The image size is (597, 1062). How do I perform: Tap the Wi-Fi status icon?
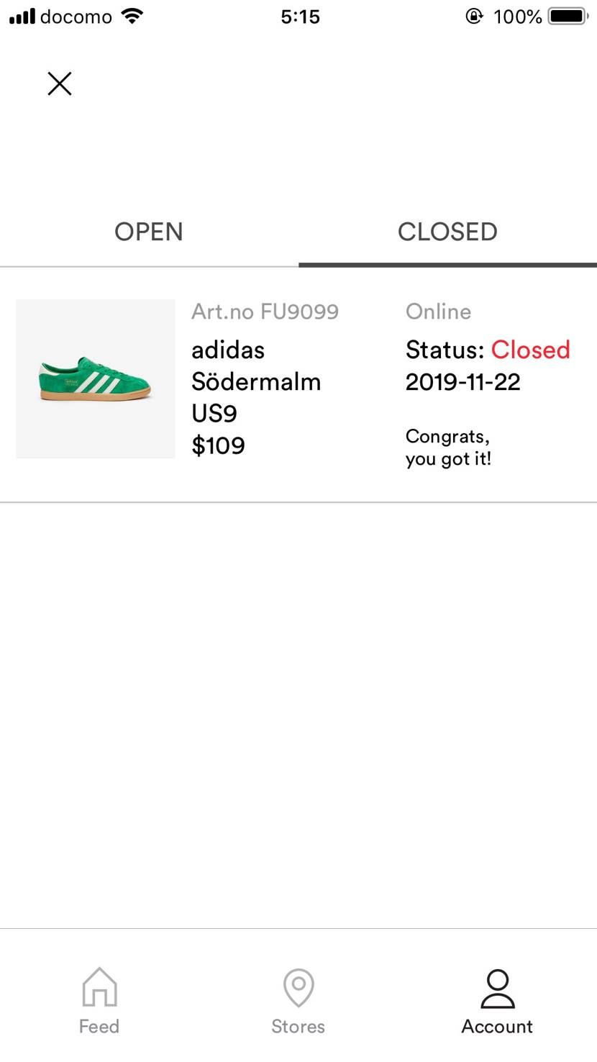(132, 16)
